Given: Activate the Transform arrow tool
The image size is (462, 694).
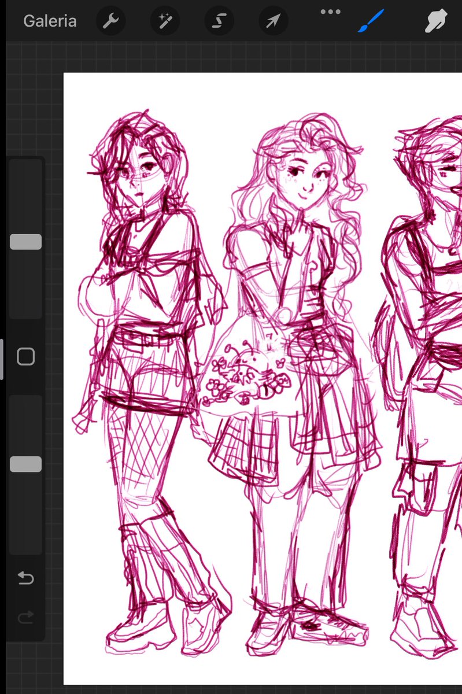Looking at the screenshot, I should [273, 21].
